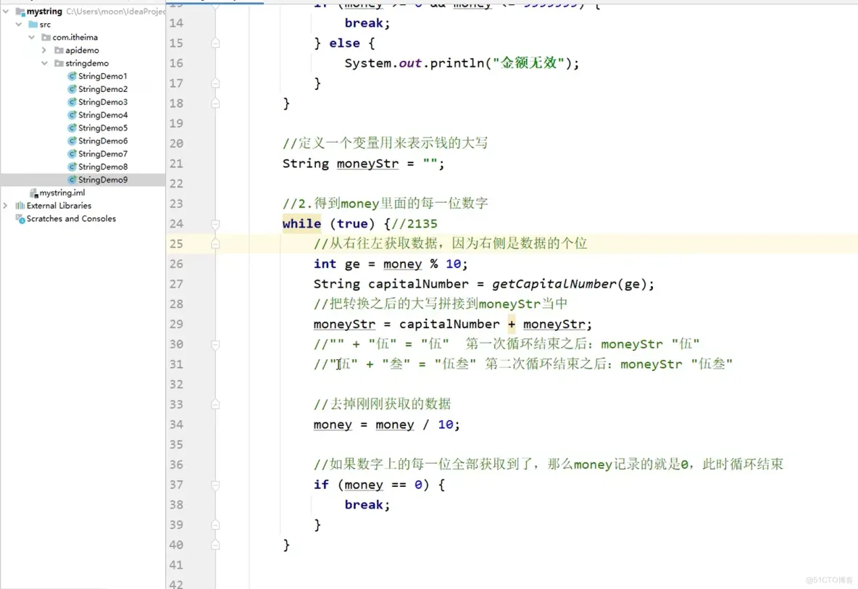Open StringDemo7 file from tree
This screenshot has height=589, width=858.
(x=103, y=154)
